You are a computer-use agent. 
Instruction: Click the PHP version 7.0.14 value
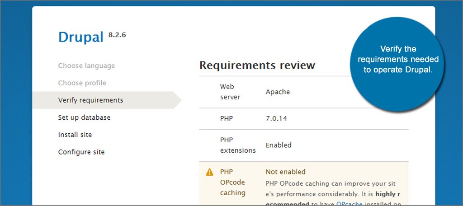click(x=276, y=119)
